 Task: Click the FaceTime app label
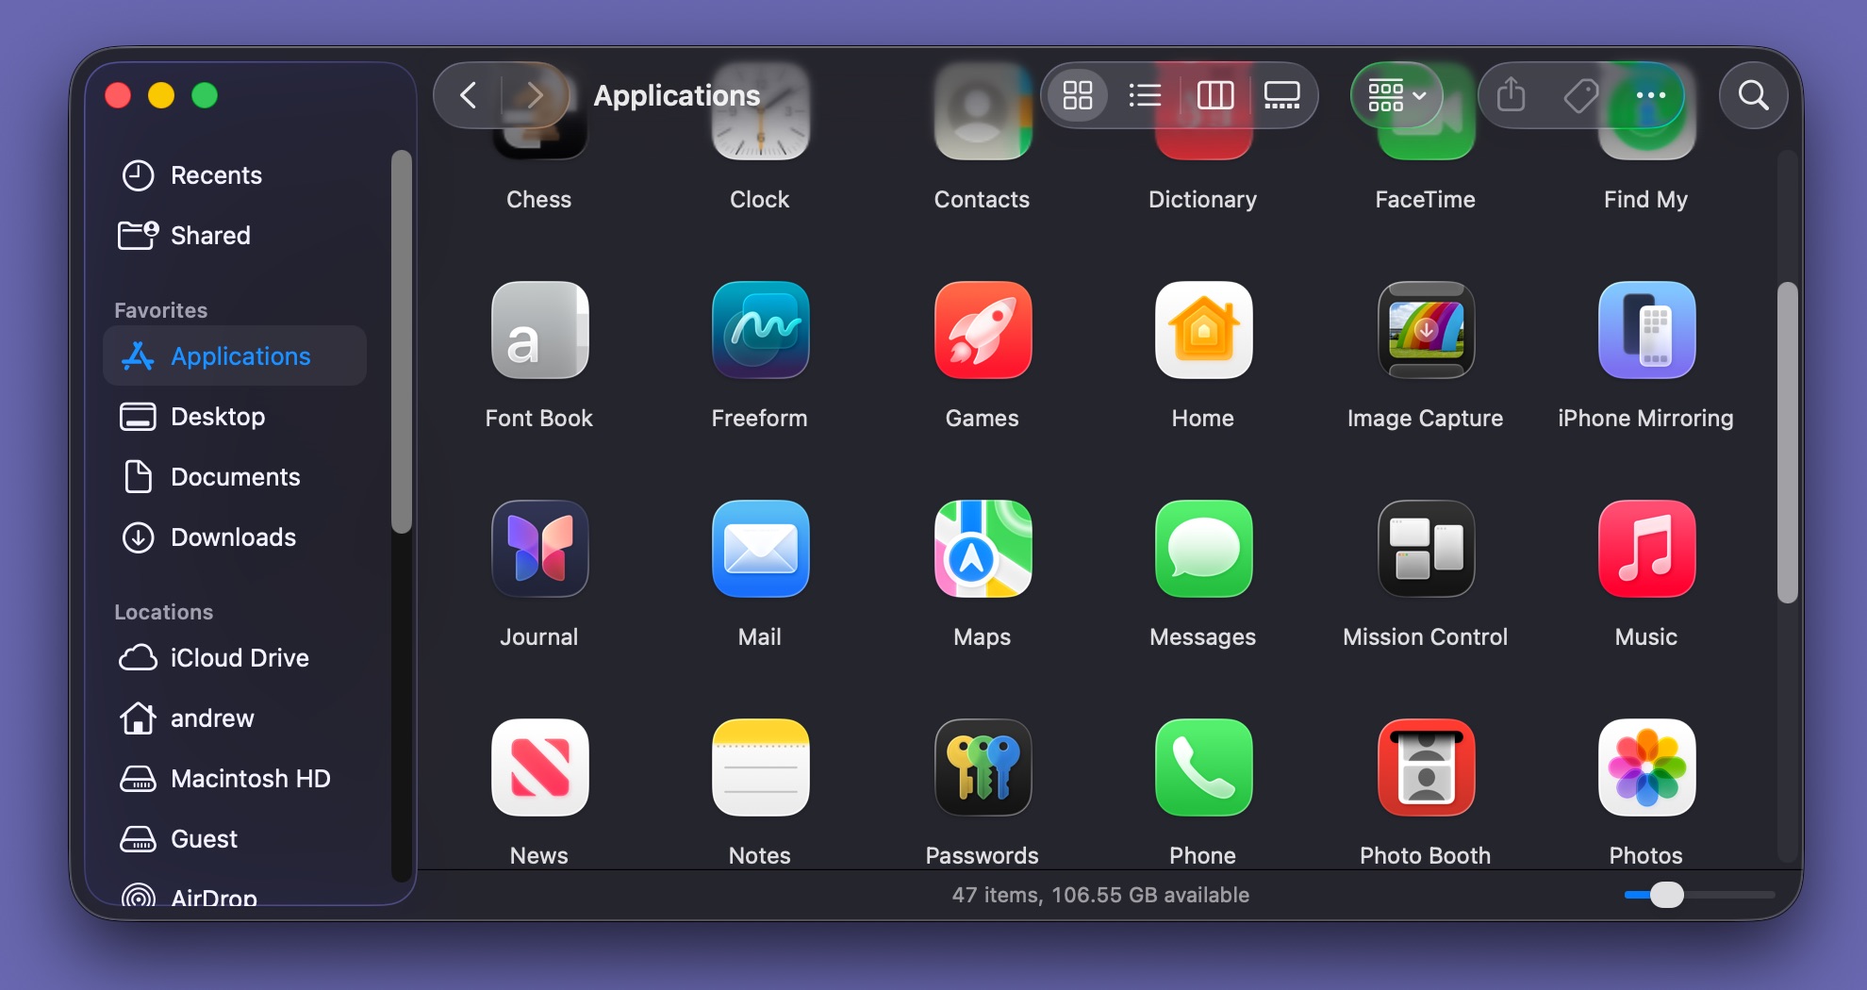coord(1425,199)
